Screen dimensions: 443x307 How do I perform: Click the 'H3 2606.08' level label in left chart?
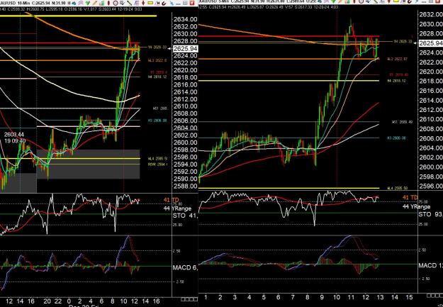point(157,121)
